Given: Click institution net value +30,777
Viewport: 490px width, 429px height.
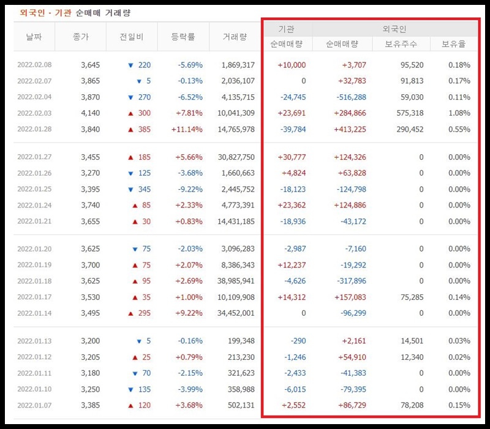Looking at the screenshot, I should coord(292,157).
